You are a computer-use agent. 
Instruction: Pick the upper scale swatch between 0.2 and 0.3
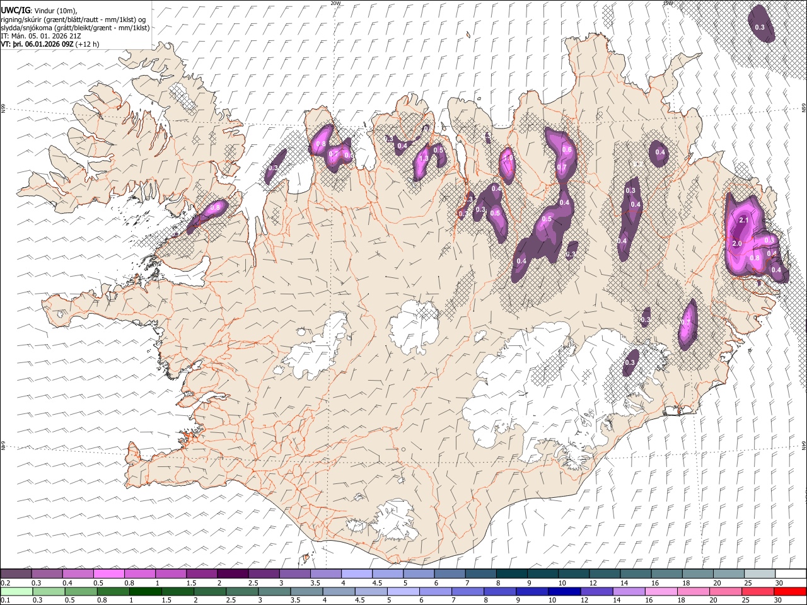16,574
